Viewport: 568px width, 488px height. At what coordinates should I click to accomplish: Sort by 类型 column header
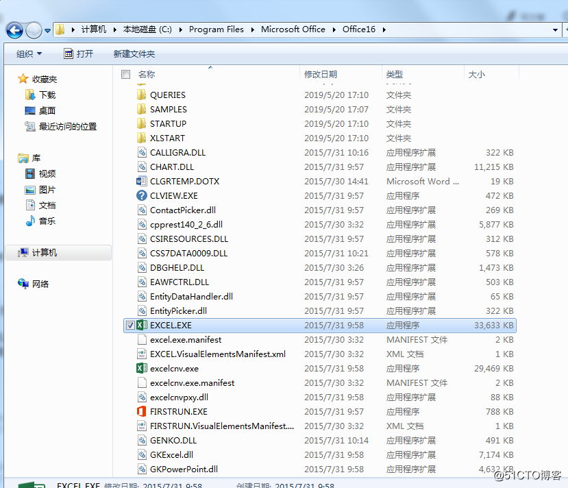[395, 74]
